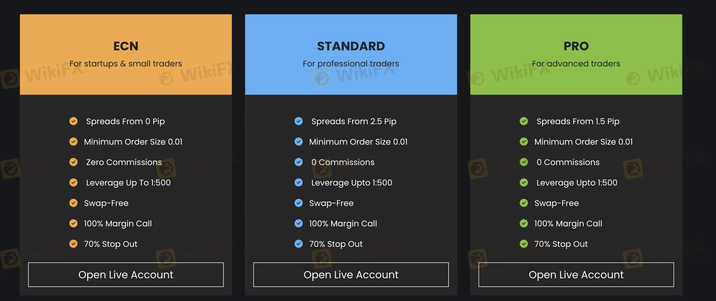Click orange checkmark beside ECN Minimum Order Size

pyautogui.click(x=73, y=142)
